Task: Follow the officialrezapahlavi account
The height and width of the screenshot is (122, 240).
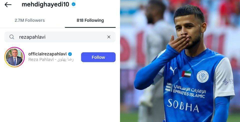Action: pyautogui.click(x=98, y=57)
